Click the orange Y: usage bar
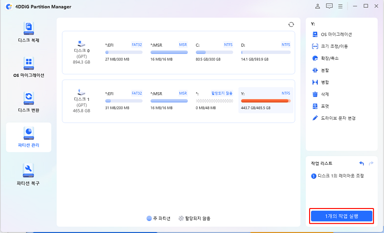Viewport: 384px width, 233px height. tap(266, 101)
